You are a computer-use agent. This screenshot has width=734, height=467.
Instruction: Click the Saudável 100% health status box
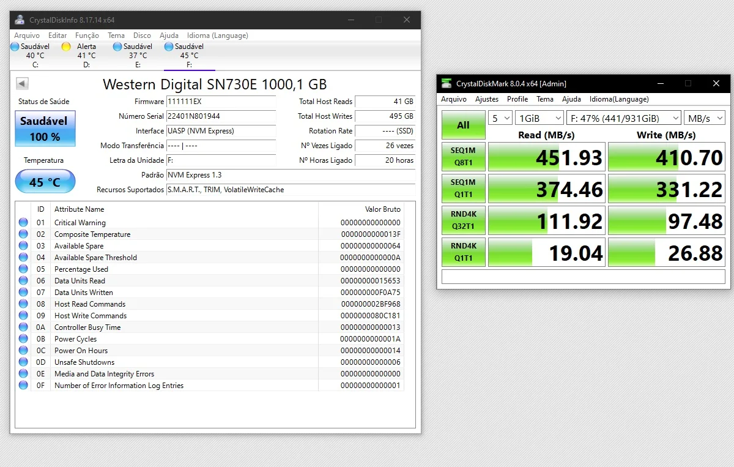tap(45, 129)
